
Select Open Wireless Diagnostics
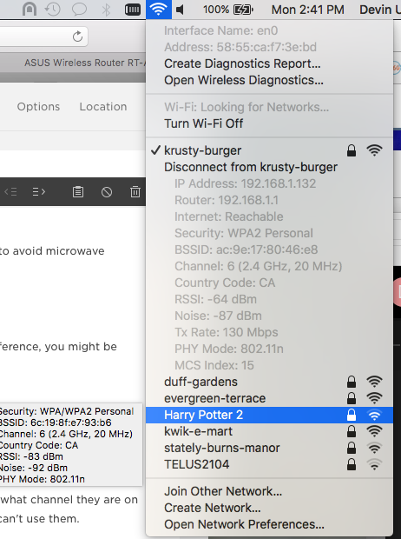[x=270, y=80]
